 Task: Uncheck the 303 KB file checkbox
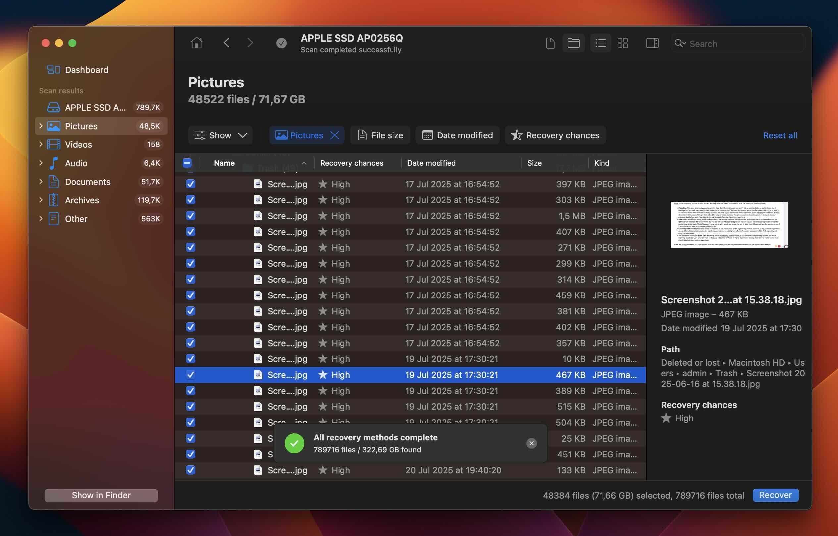191,200
